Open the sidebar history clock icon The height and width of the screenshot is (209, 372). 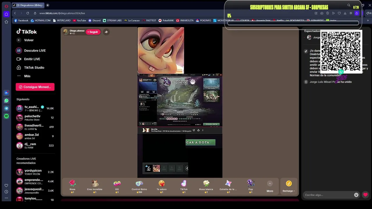click(6, 192)
